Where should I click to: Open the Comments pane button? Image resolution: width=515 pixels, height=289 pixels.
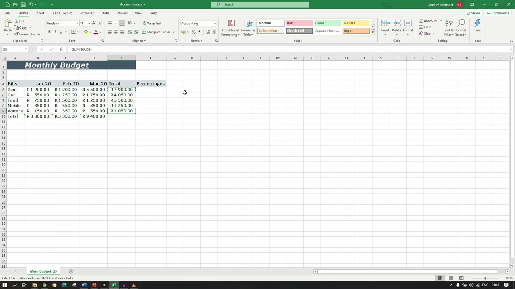[498, 13]
